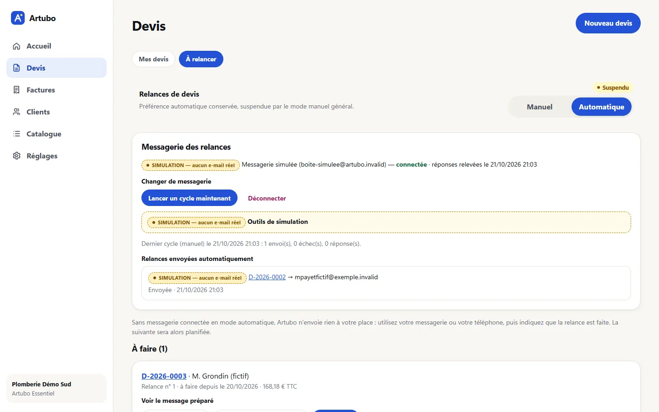This screenshot has height=412, width=659.
Task: Open quote link D-2026-0002
Action: pos(267,277)
